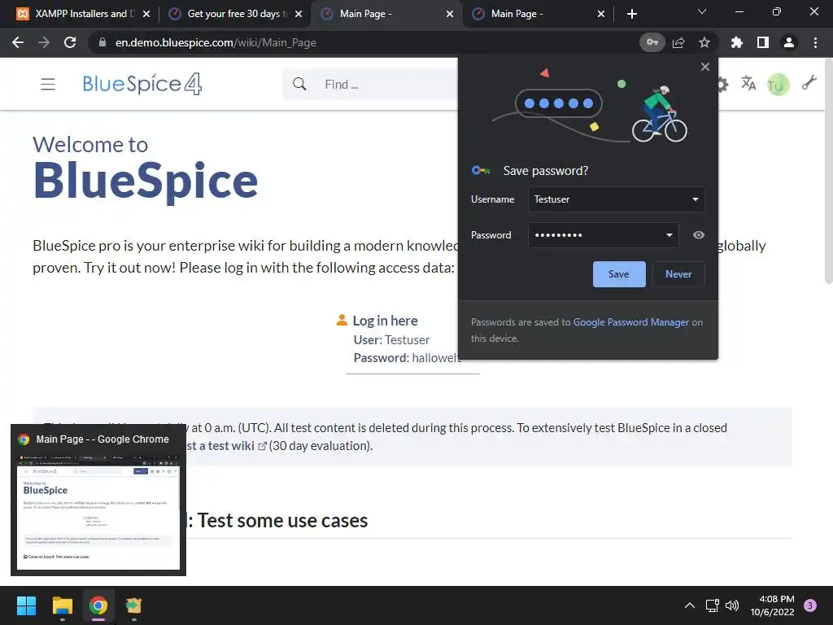Click the site lock icon

(x=102, y=42)
